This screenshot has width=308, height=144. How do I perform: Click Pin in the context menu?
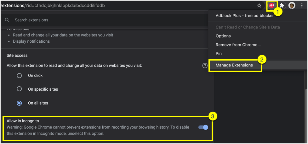[219, 54]
